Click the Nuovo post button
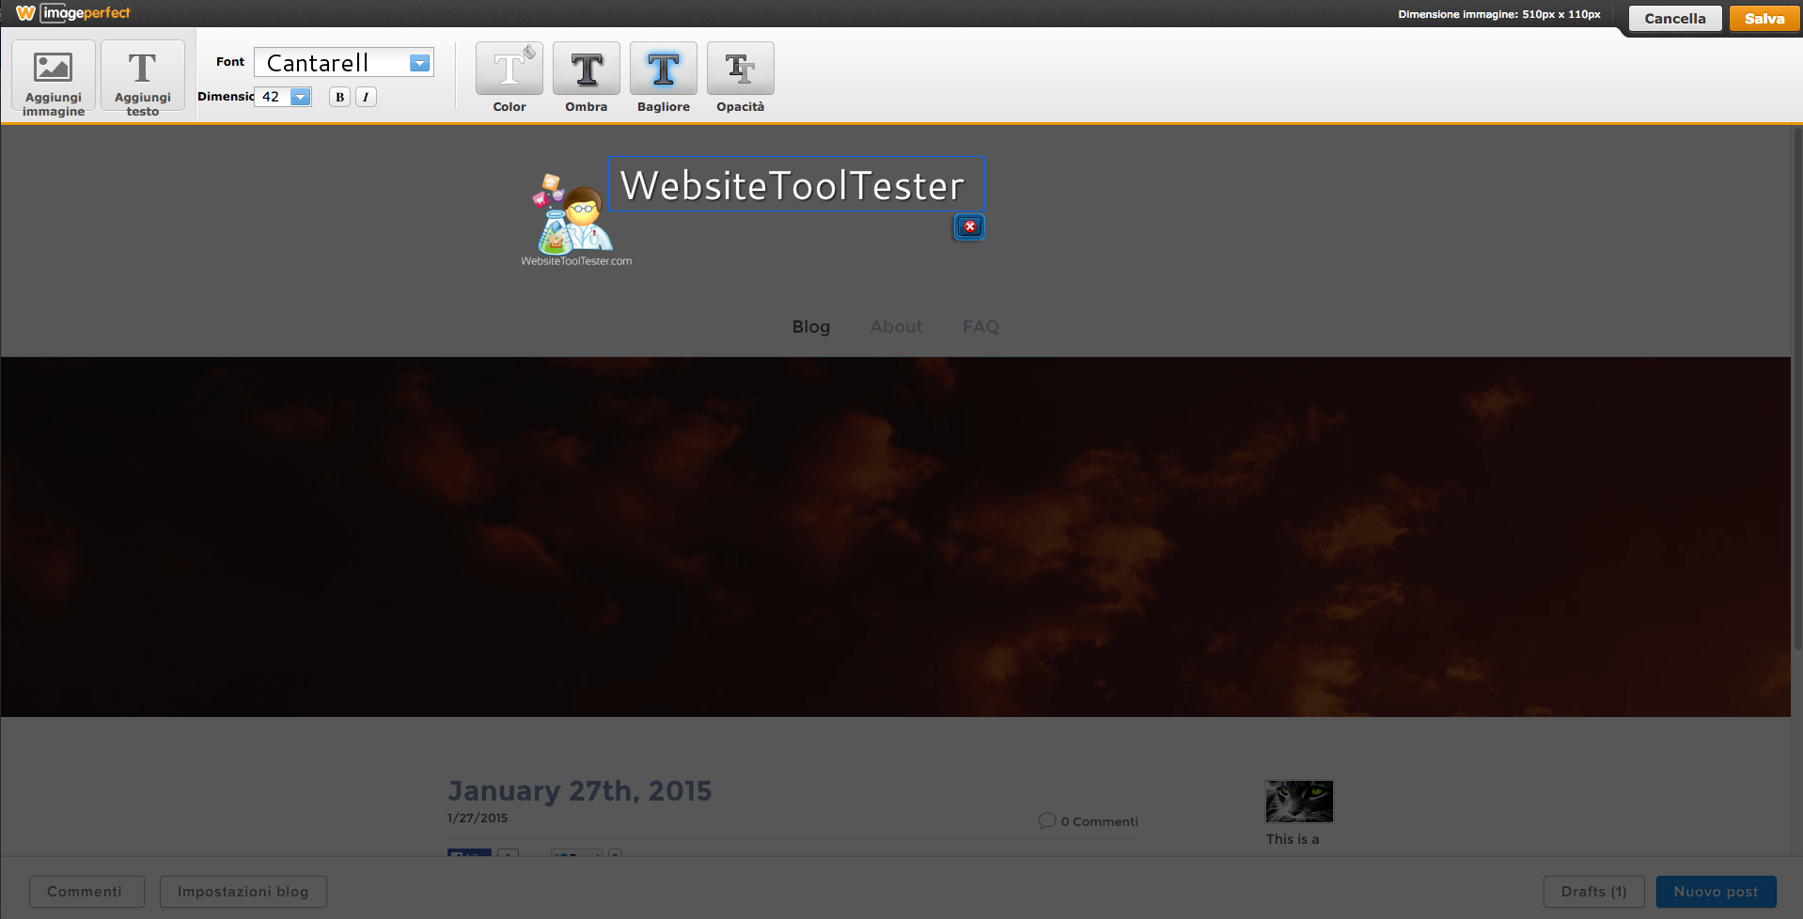This screenshot has height=919, width=1803. (1717, 892)
